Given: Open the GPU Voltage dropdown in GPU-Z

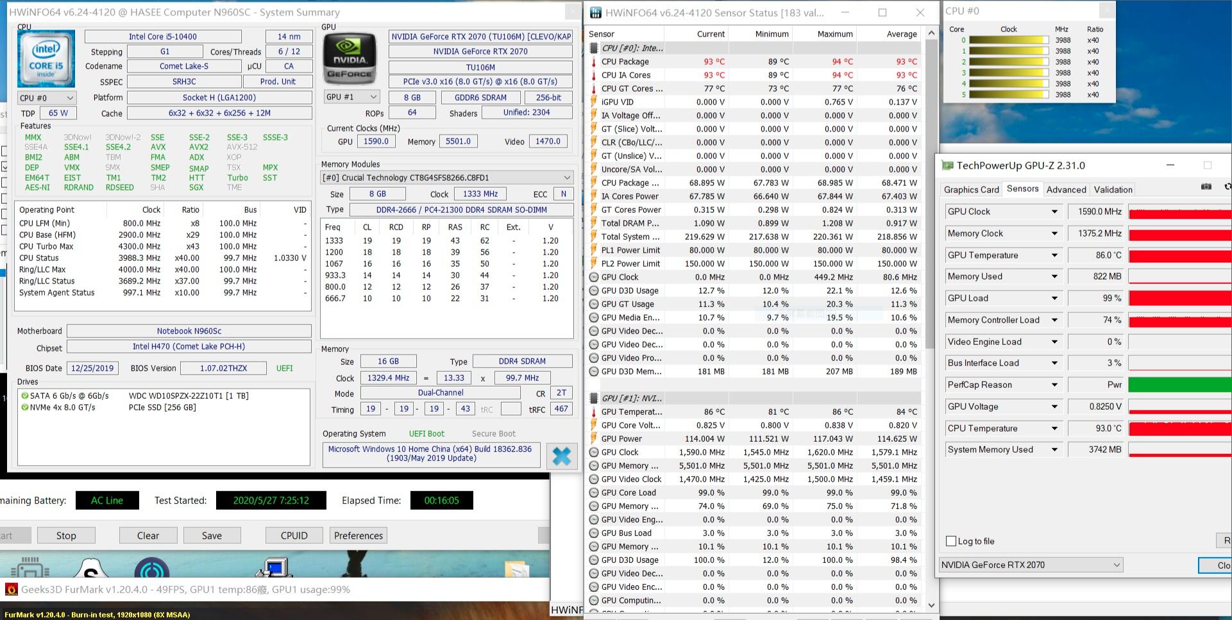Looking at the screenshot, I should [1054, 407].
